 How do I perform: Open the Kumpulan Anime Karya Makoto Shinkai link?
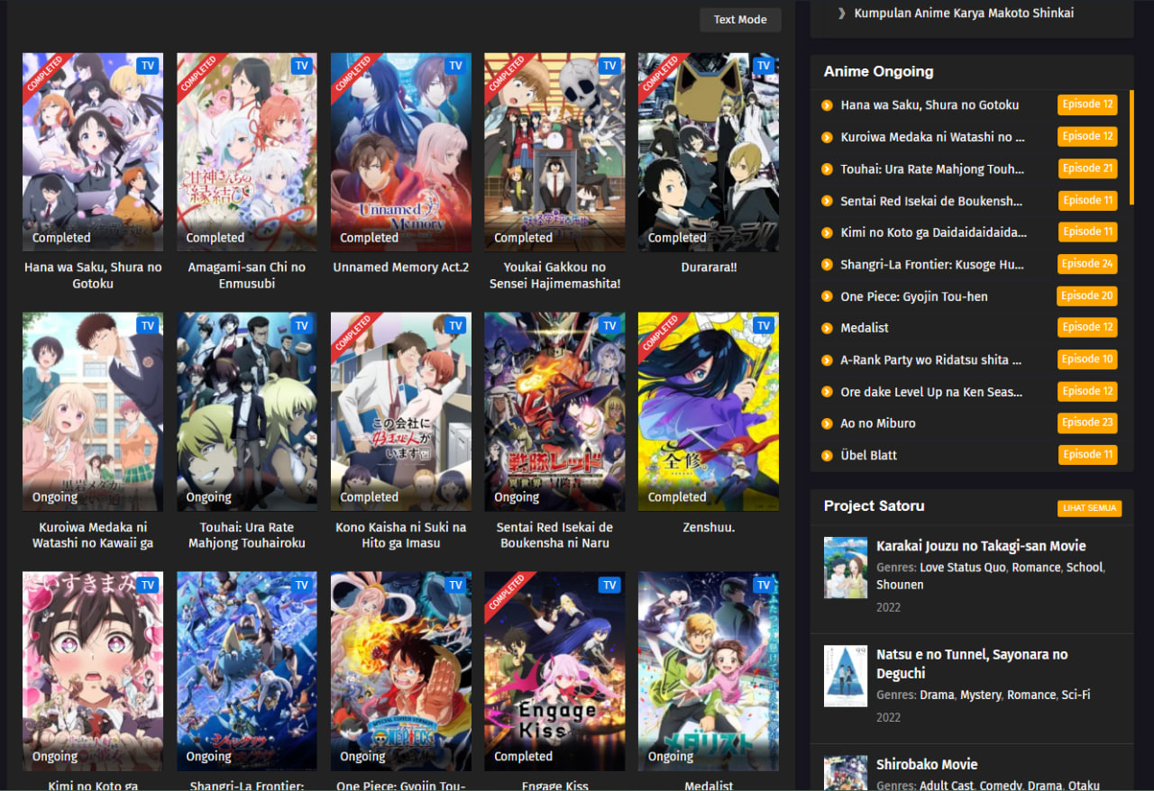click(964, 13)
